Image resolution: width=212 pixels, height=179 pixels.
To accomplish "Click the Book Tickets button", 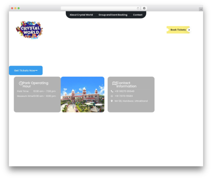I will click(179, 30).
